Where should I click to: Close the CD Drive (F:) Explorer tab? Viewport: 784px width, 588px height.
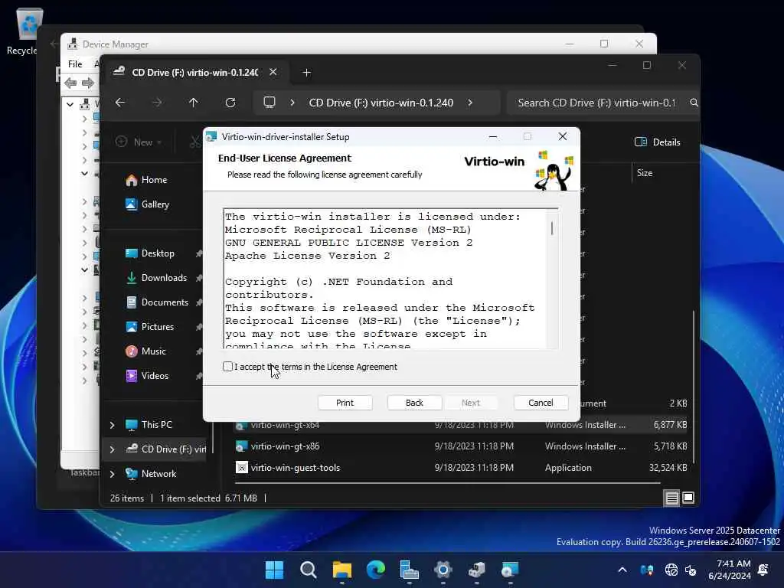pyautogui.click(x=273, y=72)
